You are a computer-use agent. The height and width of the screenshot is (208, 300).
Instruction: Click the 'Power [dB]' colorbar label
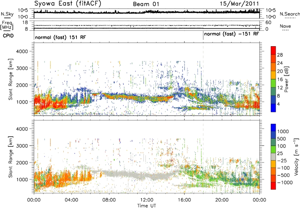(x=286, y=79)
